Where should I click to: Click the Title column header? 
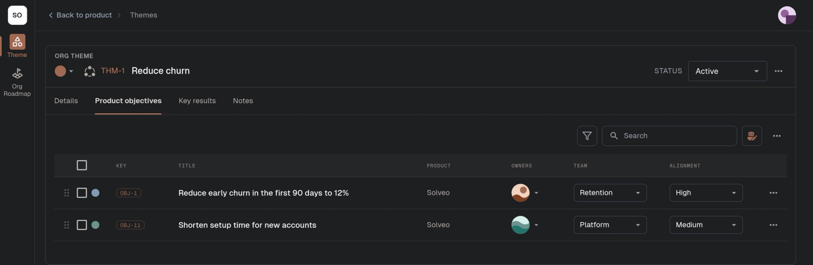tap(187, 166)
